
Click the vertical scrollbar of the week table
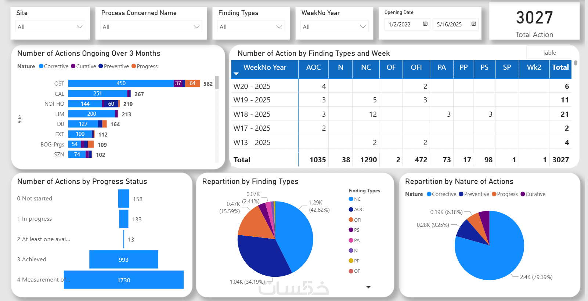(x=576, y=63)
